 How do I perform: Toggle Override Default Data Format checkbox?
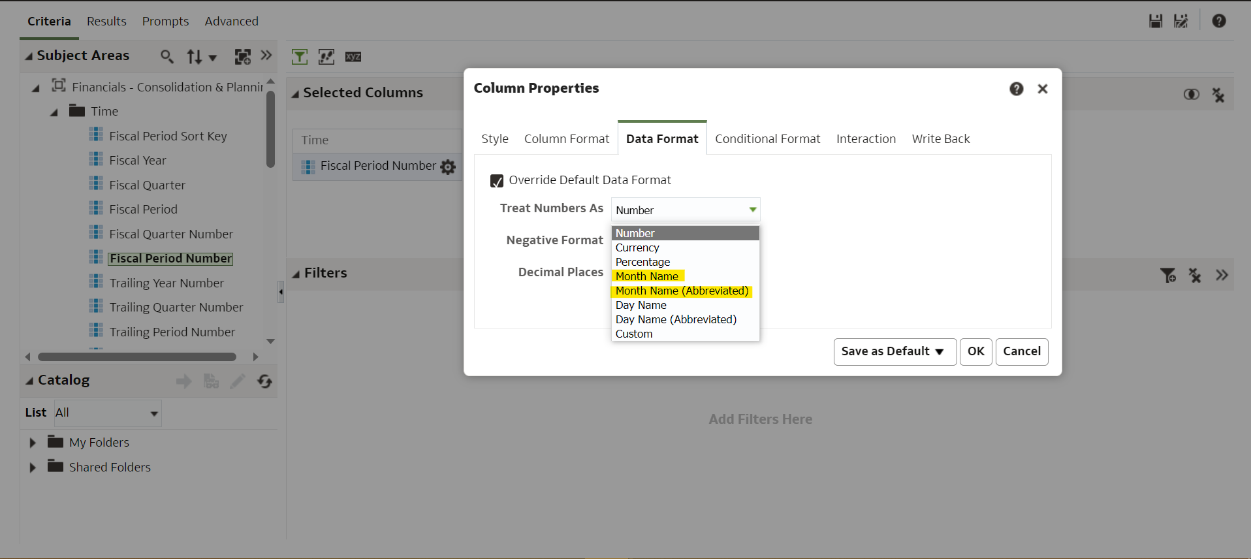click(x=497, y=181)
